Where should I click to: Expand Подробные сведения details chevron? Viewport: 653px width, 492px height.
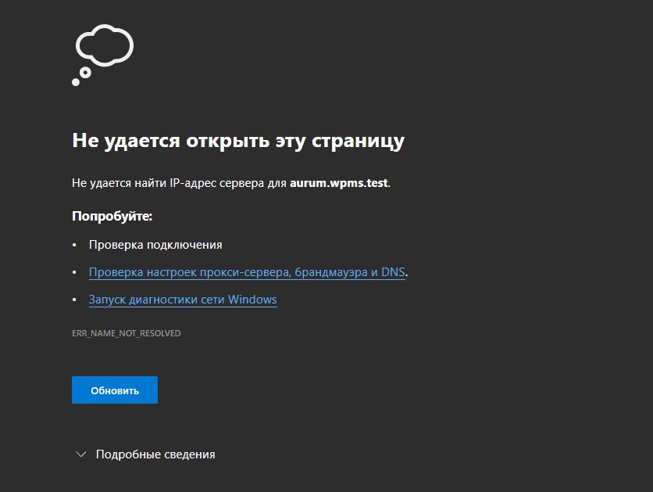(x=81, y=454)
